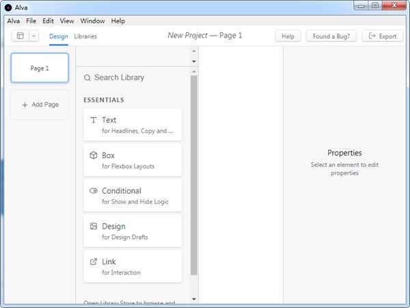Click 'for Interaction' description
Viewport: 410px width, 308px height.
121,272
